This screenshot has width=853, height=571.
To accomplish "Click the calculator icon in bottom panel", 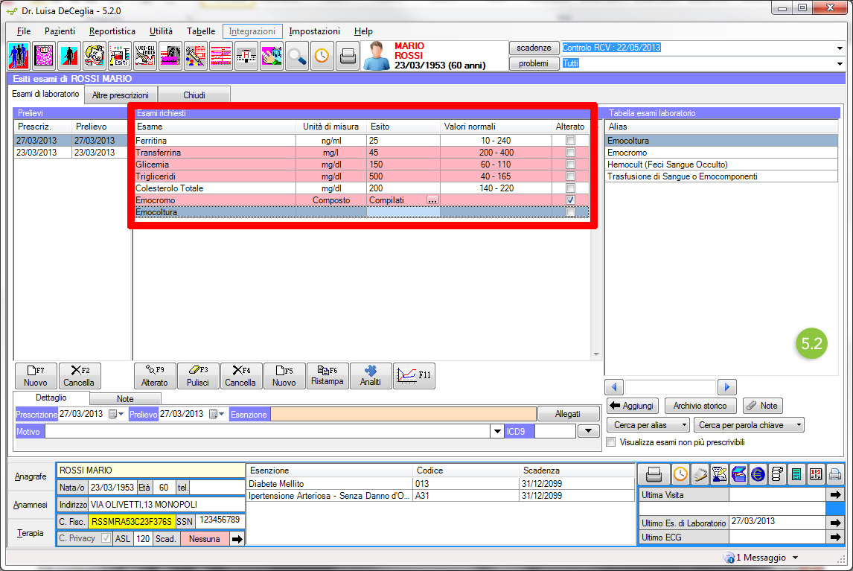I will [x=796, y=473].
